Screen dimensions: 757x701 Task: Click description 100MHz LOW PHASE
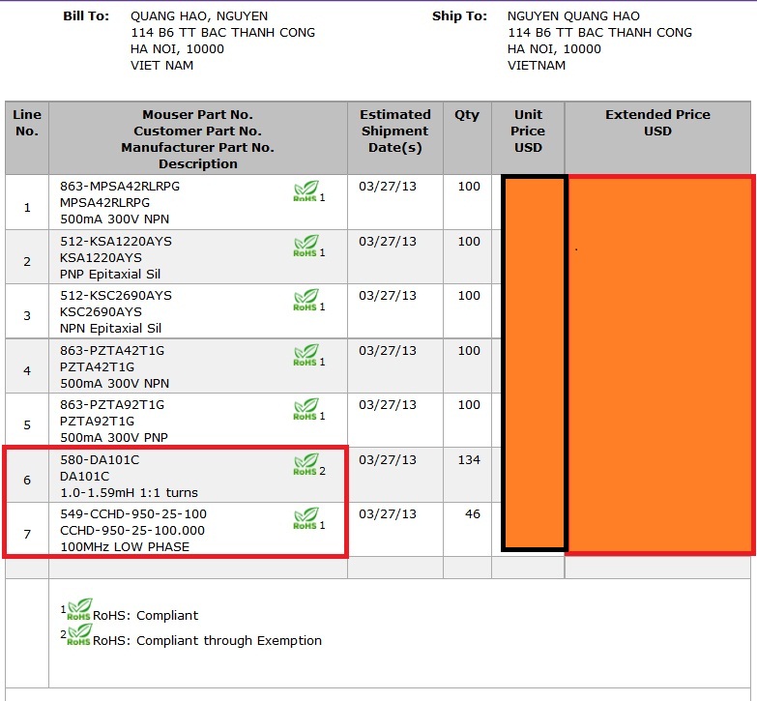(x=125, y=546)
